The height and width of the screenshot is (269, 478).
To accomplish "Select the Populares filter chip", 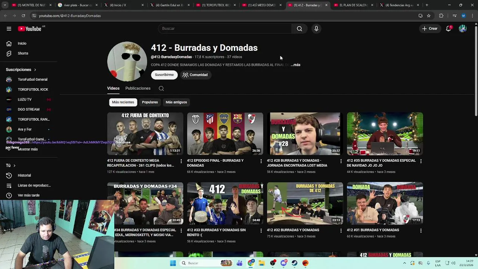I will click(150, 102).
